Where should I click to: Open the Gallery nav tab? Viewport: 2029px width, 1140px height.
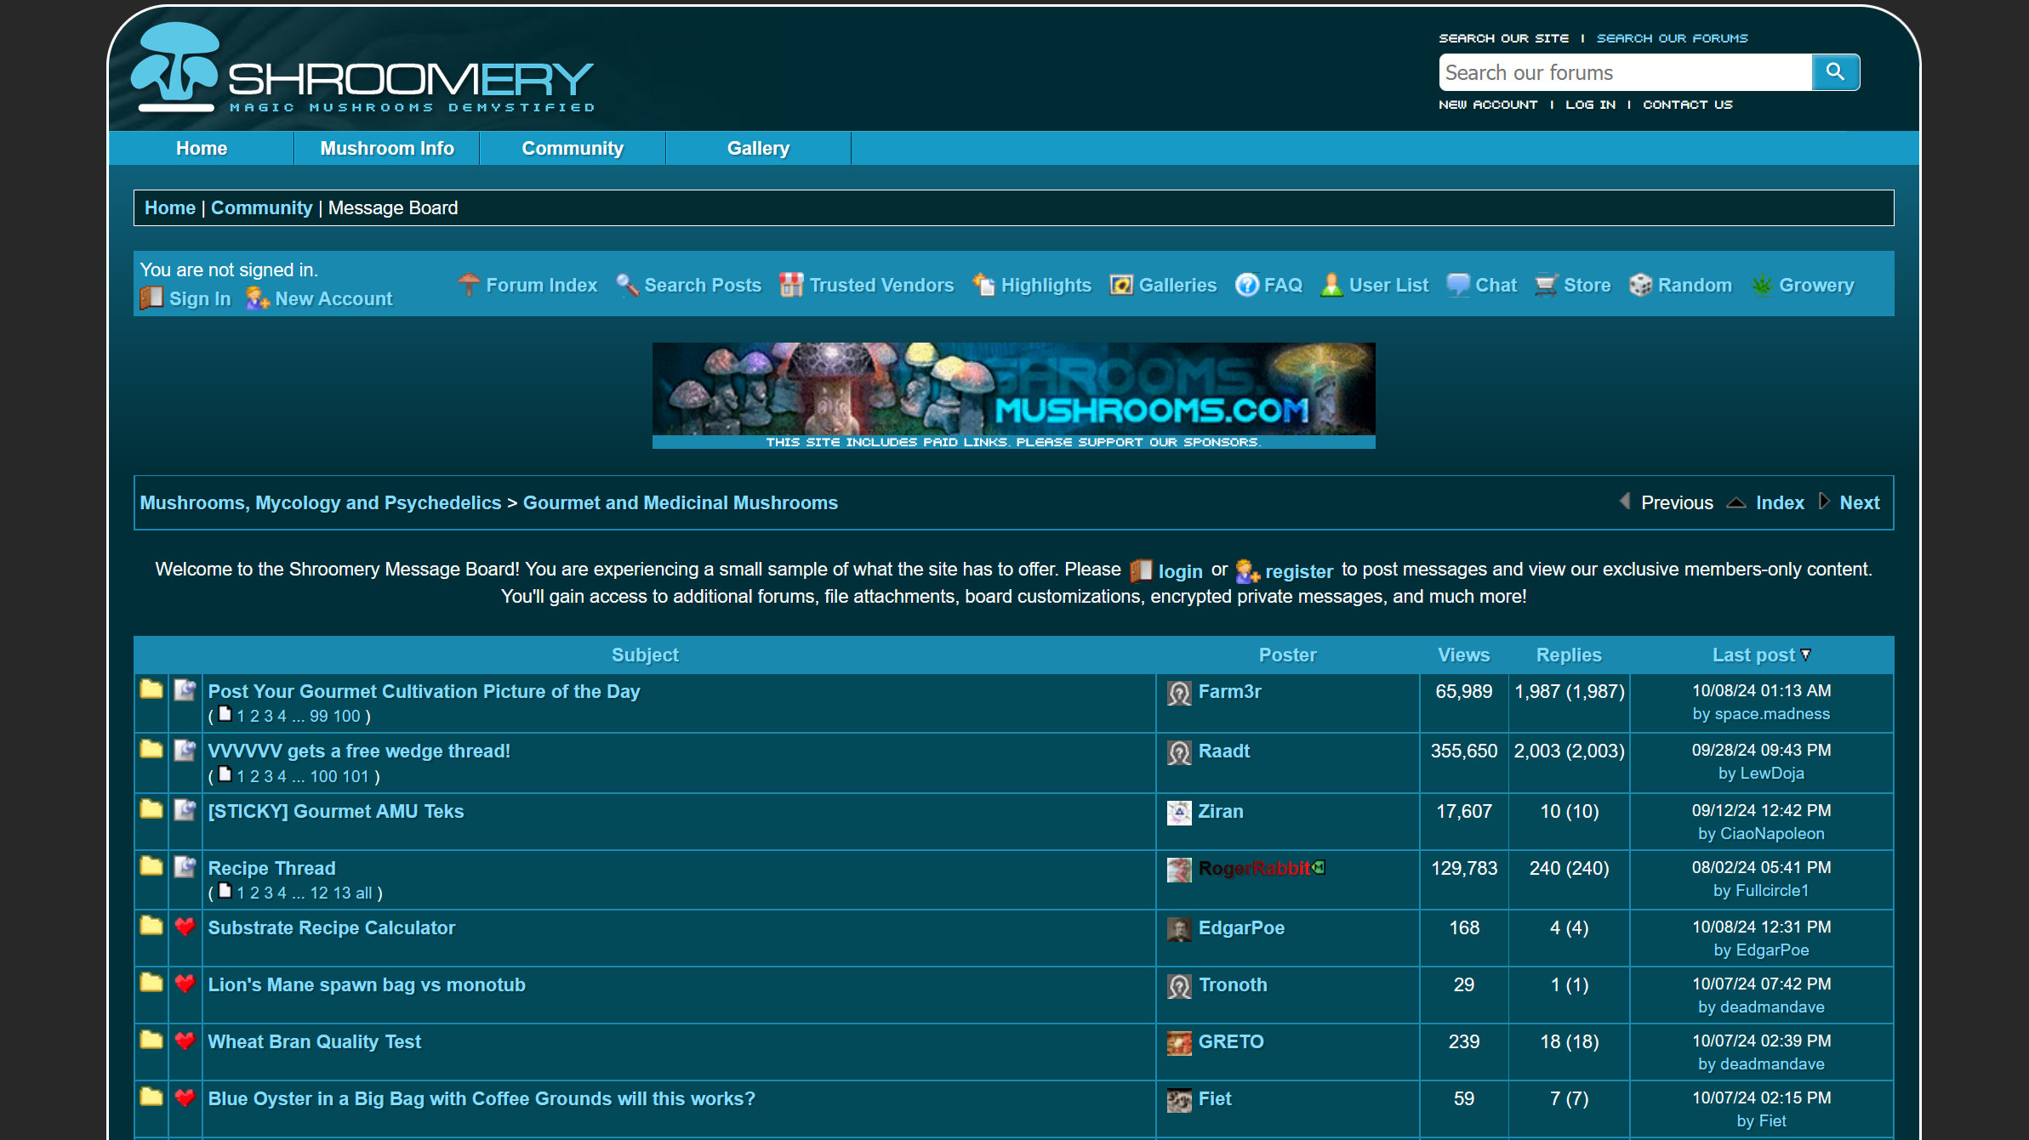pyautogui.click(x=758, y=148)
